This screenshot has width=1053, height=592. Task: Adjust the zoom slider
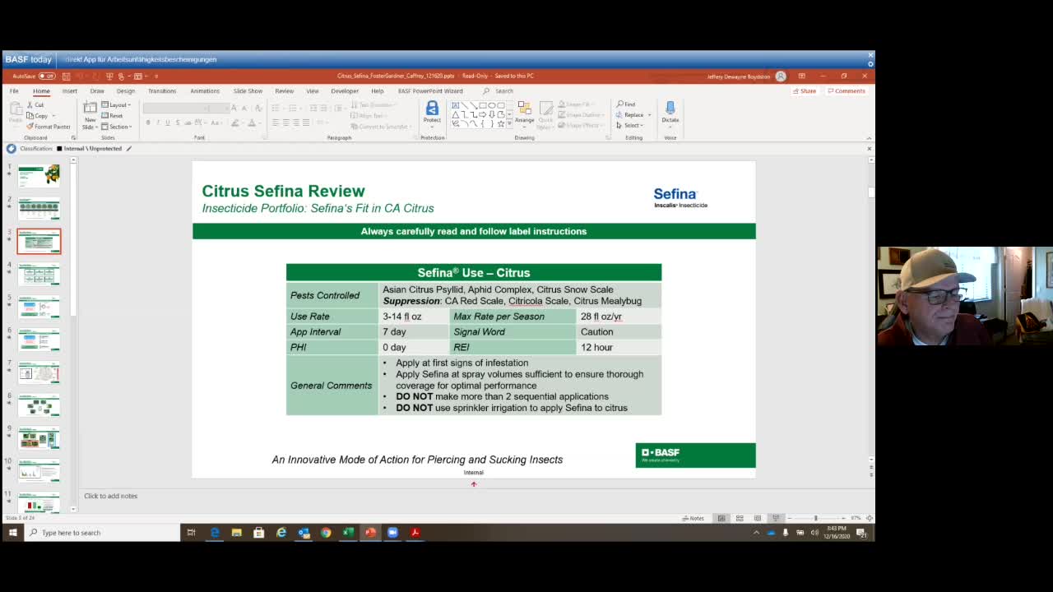pos(816,518)
